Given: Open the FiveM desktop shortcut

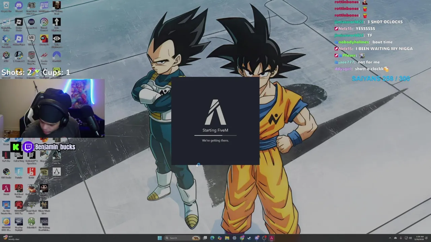Looking at the screenshot, I should (6, 189).
